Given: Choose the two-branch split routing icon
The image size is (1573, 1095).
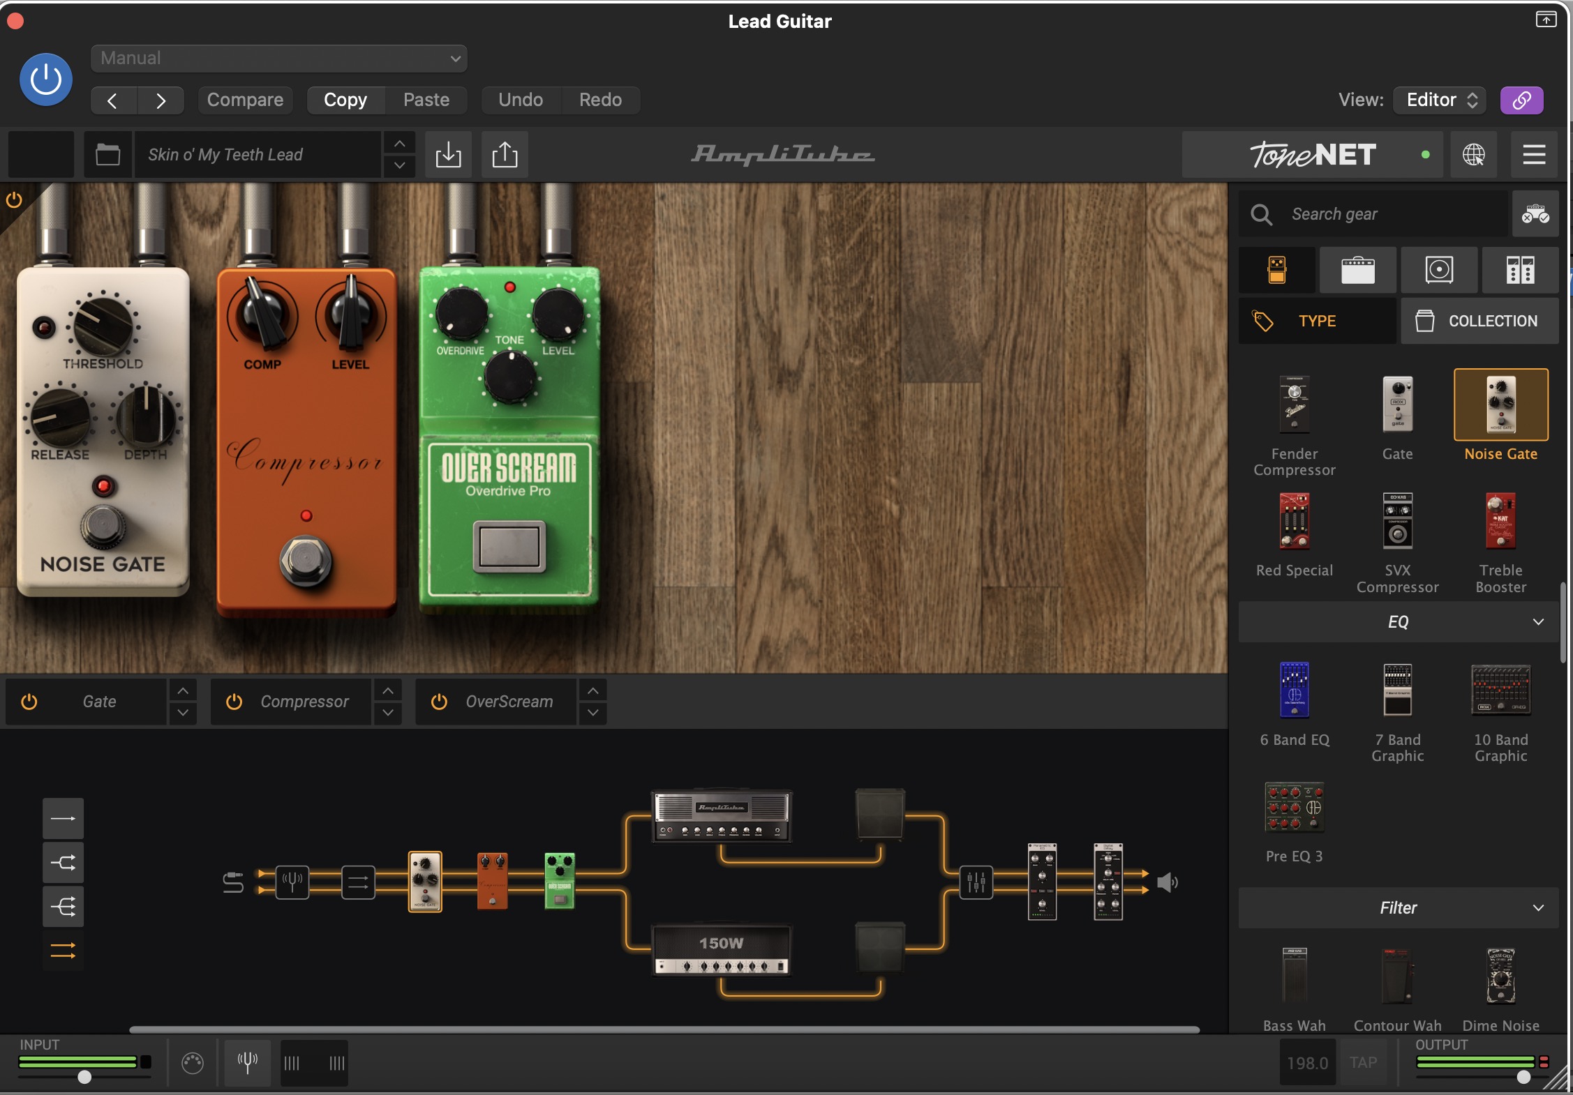Looking at the screenshot, I should point(63,863).
